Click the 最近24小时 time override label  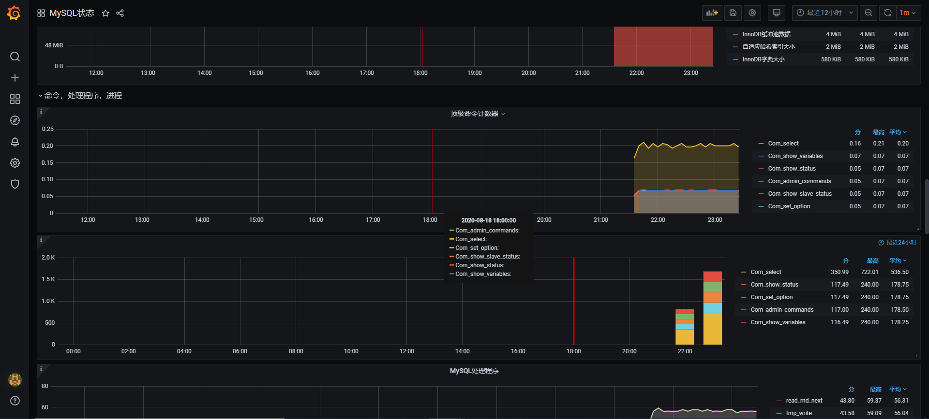click(x=897, y=243)
